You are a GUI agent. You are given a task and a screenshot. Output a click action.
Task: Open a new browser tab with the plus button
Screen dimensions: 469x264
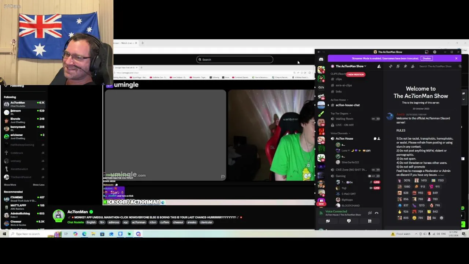coord(143,43)
